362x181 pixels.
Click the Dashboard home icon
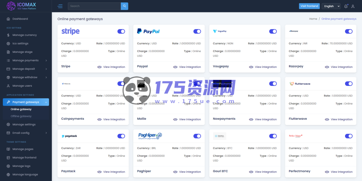point(8,19)
